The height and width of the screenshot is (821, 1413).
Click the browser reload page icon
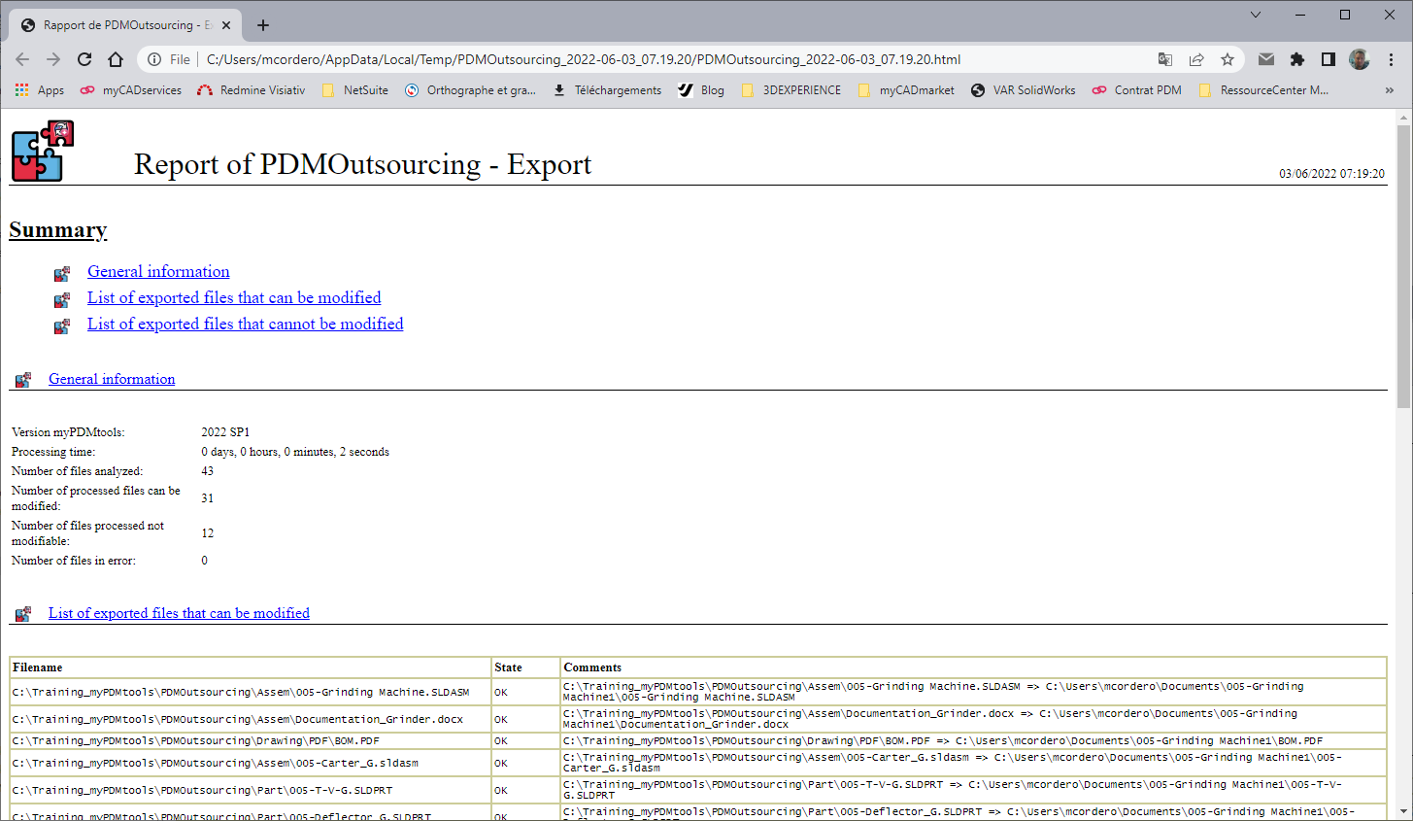[84, 59]
